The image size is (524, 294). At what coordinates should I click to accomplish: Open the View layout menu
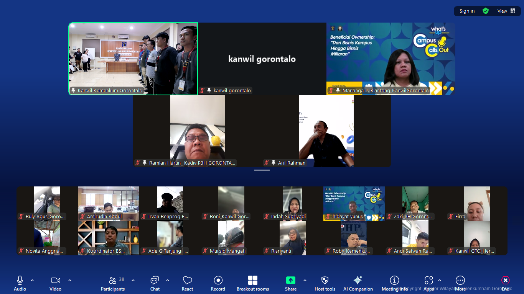[506, 11]
